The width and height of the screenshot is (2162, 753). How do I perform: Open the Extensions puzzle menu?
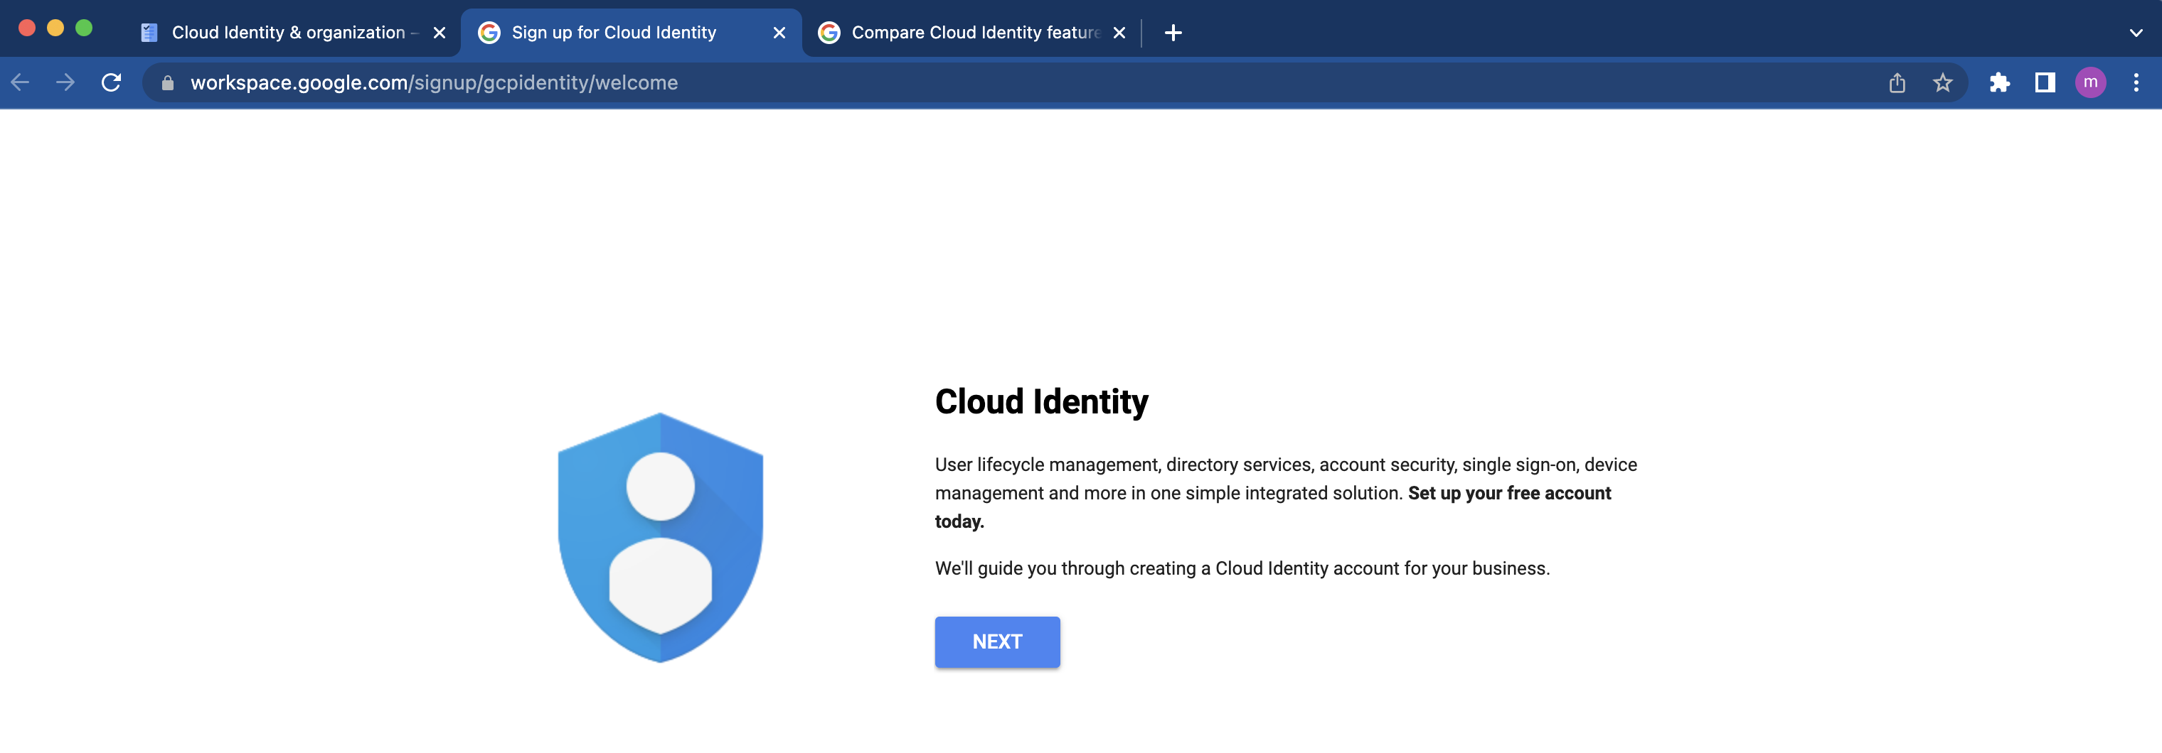[1999, 82]
